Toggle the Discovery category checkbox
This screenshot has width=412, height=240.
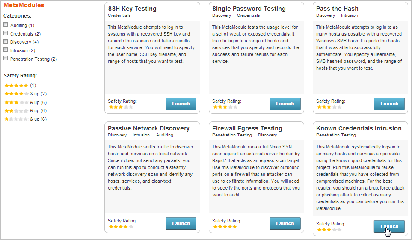(x=6, y=42)
